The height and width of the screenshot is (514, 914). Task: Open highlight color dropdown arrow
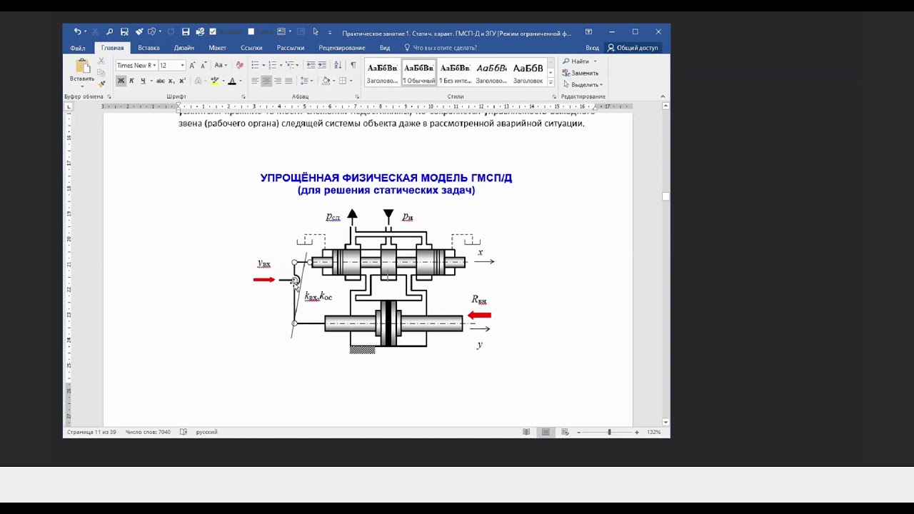pyautogui.click(x=224, y=81)
